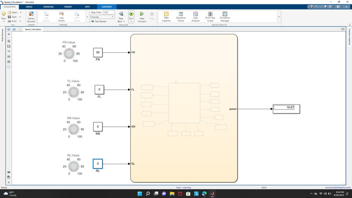This screenshot has height=198, width=352.
Task: Click Log Events in Prepare section
Action: [x=62, y=17]
